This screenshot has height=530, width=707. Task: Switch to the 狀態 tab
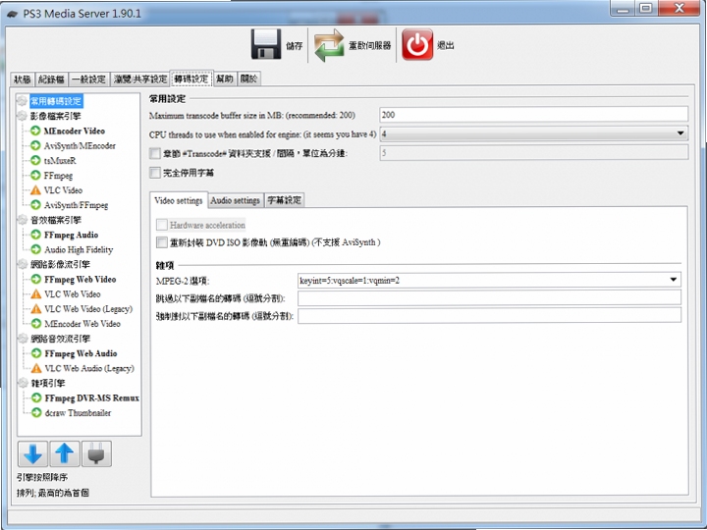(22, 79)
